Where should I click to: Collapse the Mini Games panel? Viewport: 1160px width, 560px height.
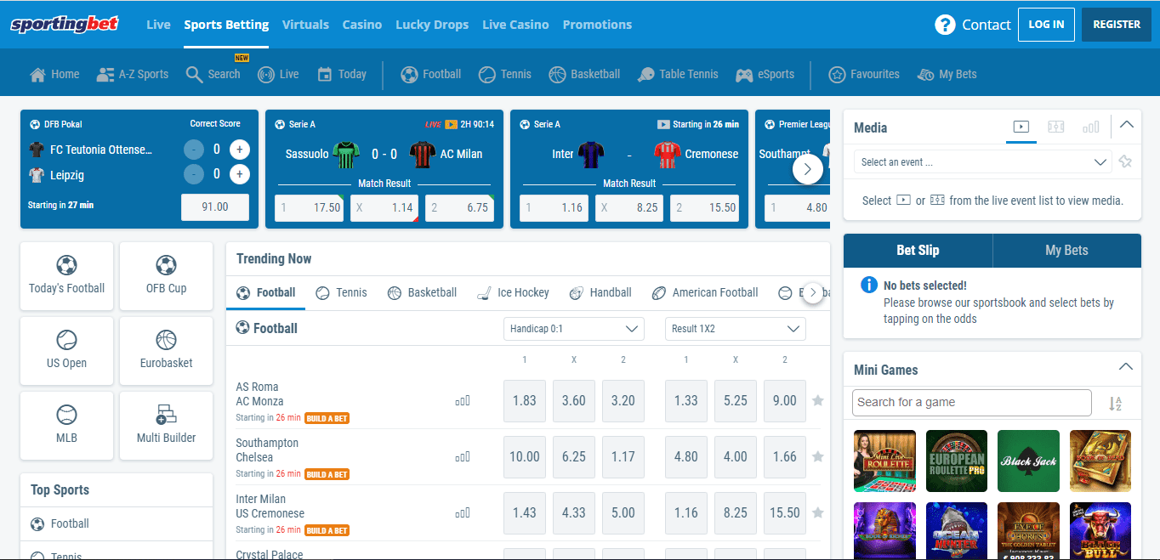tap(1126, 367)
